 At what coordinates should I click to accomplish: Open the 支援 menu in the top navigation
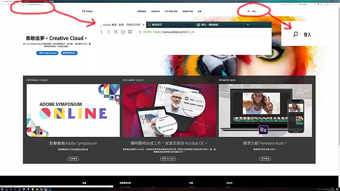tap(200, 11)
